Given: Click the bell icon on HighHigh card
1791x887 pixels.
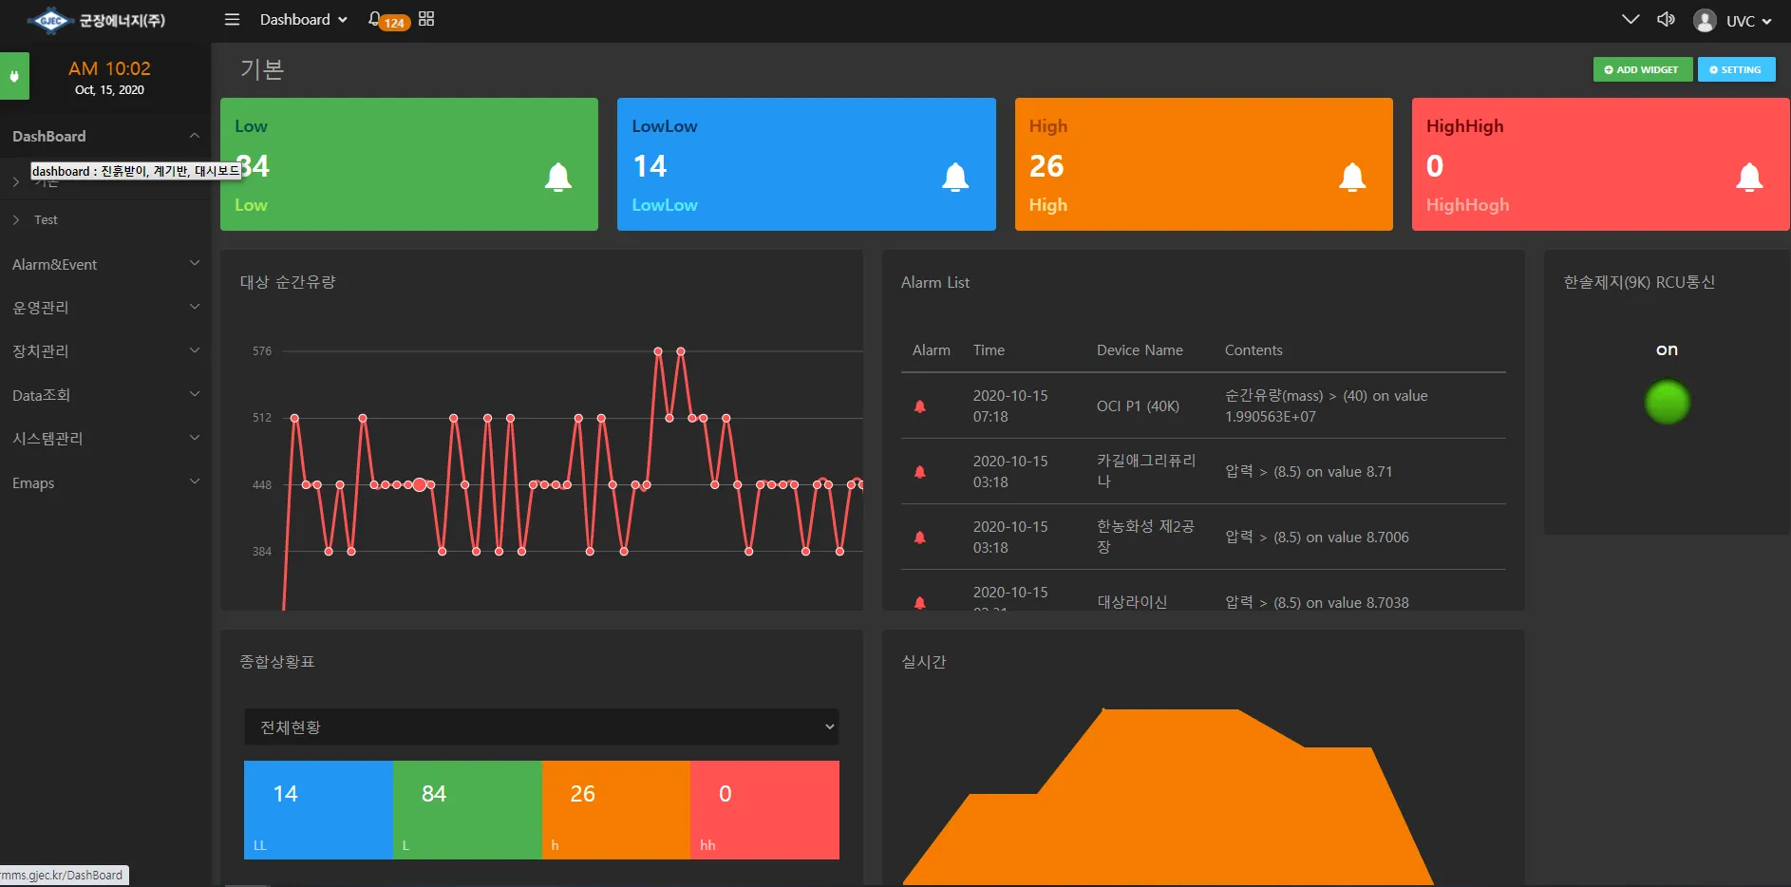Looking at the screenshot, I should point(1749,177).
